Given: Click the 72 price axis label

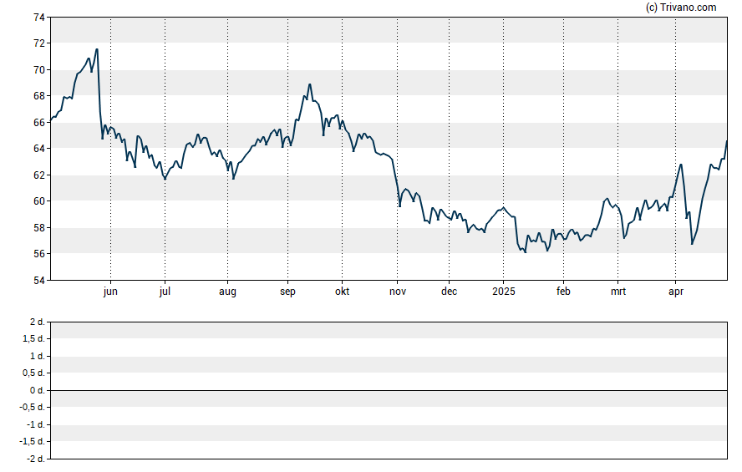Looking at the screenshot, I should pos(38,43).
